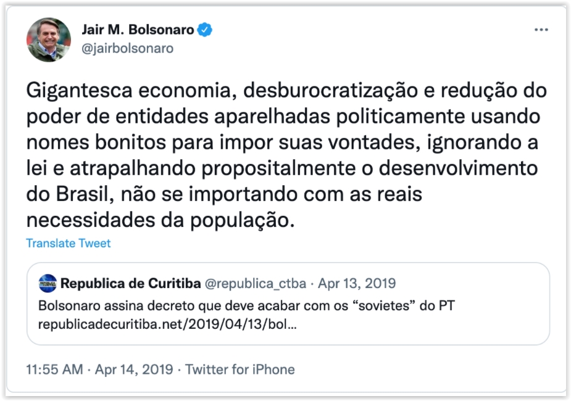The image size is (571, 401).
Task: Translate Tweet to another language
Action: tap(69, 243)
